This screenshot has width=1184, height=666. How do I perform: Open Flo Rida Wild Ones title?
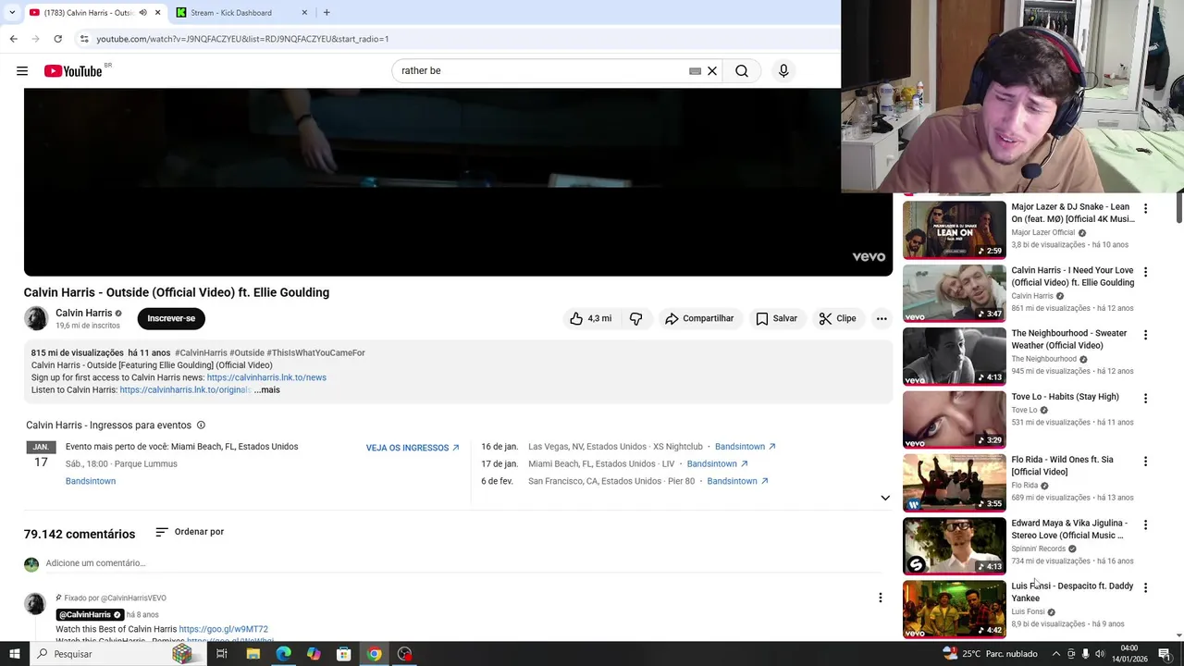pos(1062,465)
